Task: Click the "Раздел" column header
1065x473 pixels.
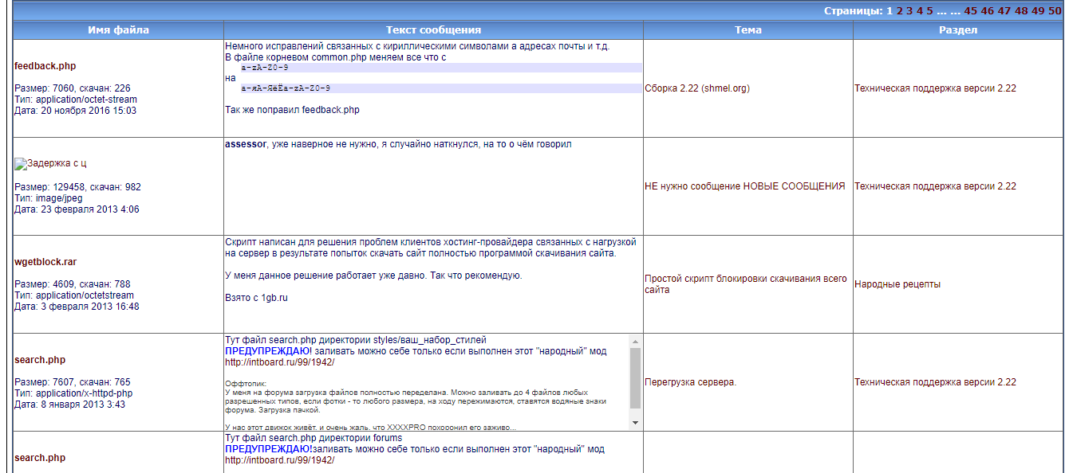Action: point(957,30)
